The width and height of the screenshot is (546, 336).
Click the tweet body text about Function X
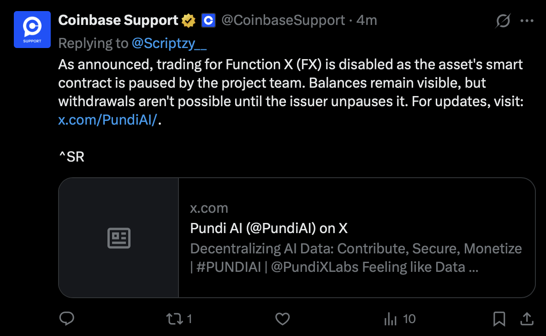coord(291,83)
